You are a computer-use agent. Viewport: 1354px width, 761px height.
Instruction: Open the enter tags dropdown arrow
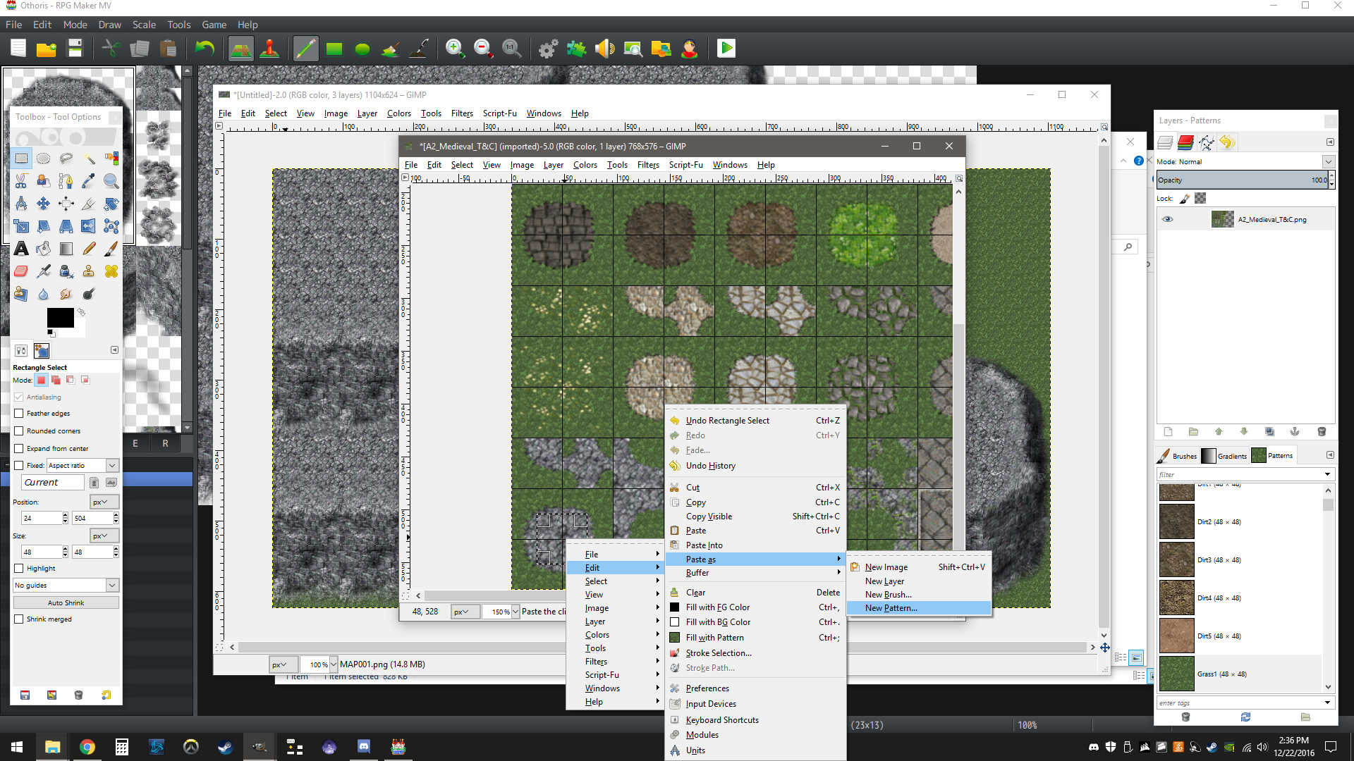coord(1327,703)
